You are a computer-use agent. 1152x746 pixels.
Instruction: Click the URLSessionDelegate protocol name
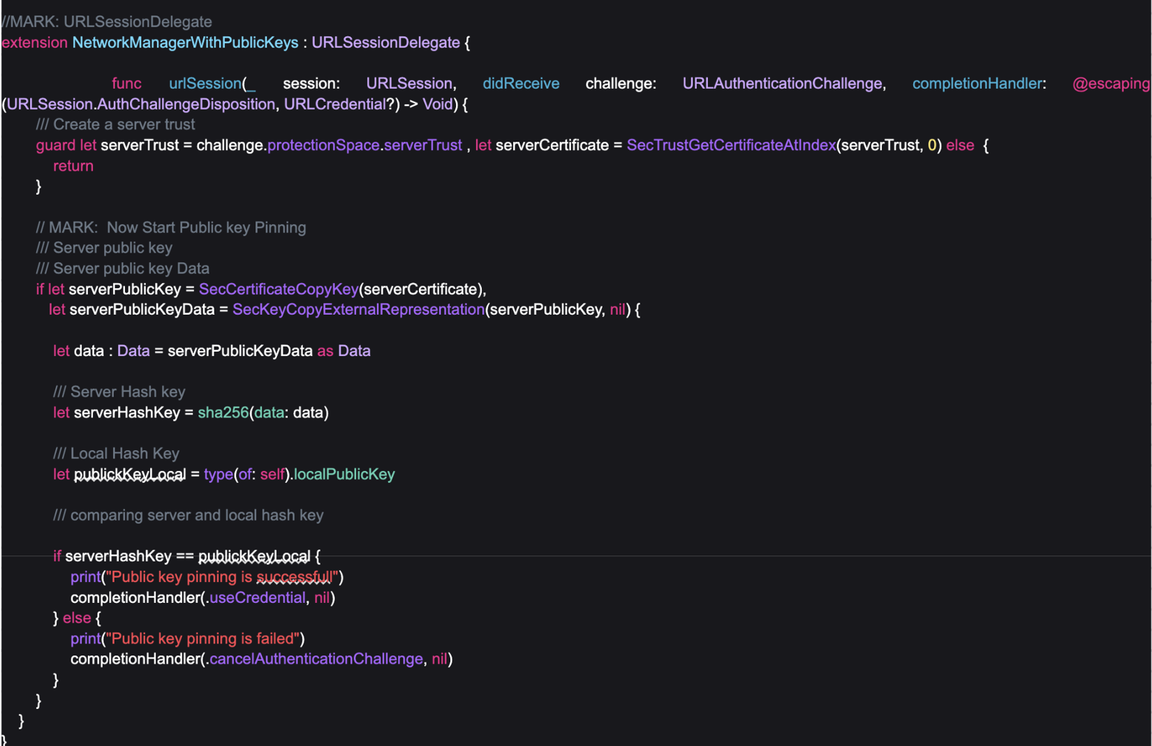tap(385, 43)
